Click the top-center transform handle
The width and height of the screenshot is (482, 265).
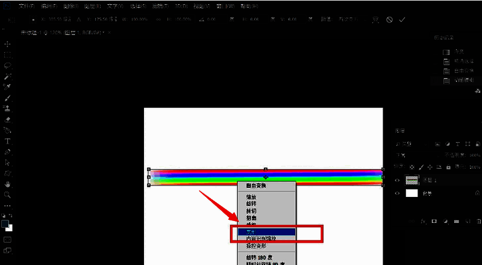coord(266,169)
